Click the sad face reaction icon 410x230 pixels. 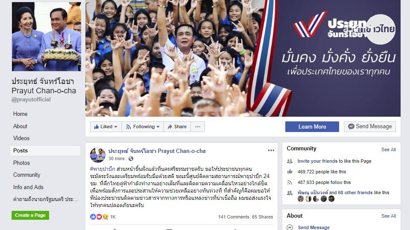pos(105,217)
